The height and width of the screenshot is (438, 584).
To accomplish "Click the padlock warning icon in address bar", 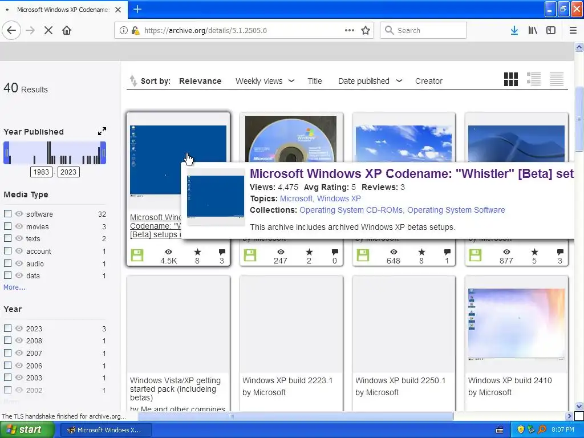I will [136, 31].
